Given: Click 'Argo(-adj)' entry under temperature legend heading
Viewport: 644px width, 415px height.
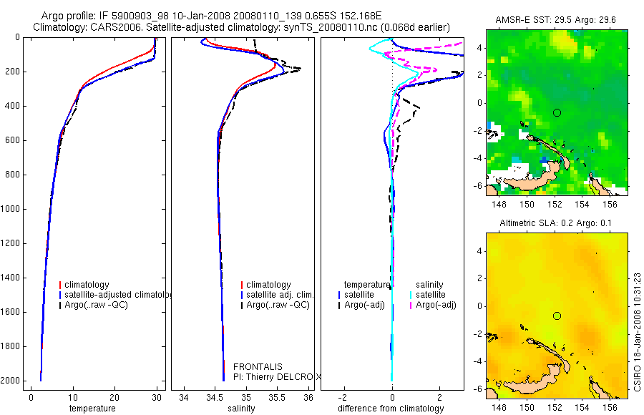Looking at the screenshot, I should (x=364, y=305).
